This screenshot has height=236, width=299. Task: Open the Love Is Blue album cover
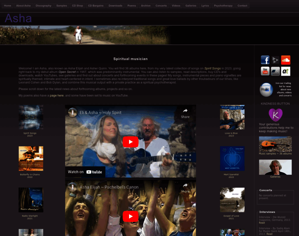pos(232,117)
